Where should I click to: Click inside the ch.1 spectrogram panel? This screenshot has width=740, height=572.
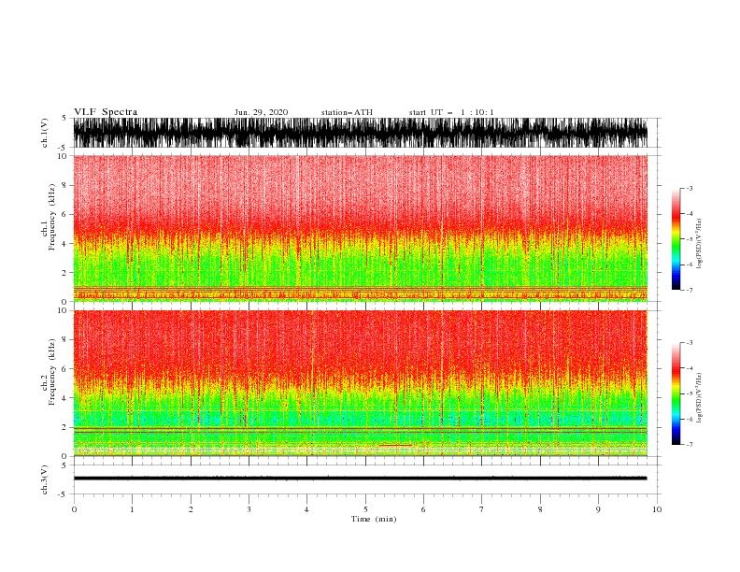pos(361,228)
